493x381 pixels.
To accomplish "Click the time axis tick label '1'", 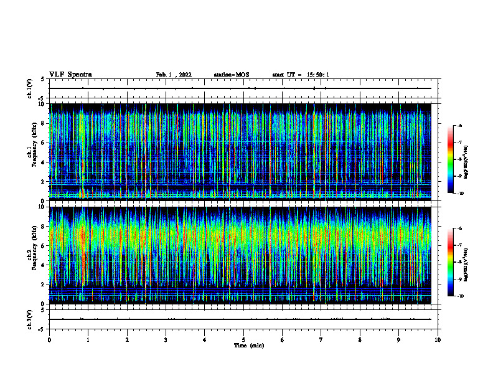I will coord(88,340).
